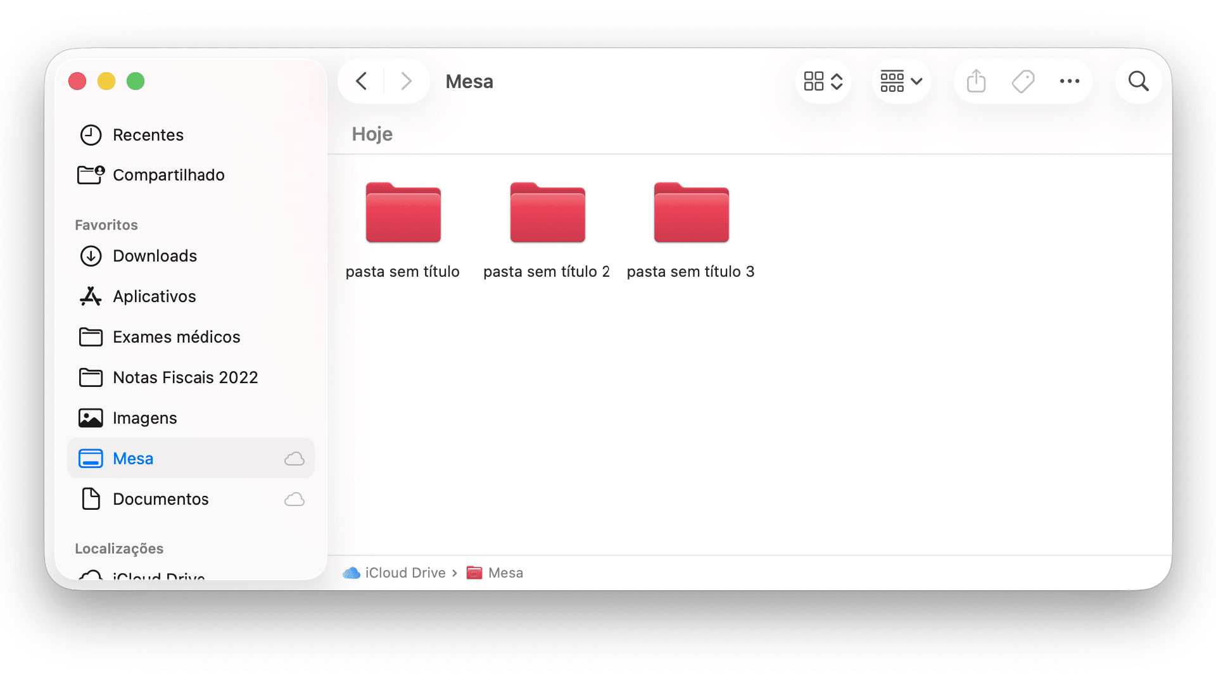Go back using the left arrow
Viewport: 1216px width, 684px height.
click(x=362, y=81)
